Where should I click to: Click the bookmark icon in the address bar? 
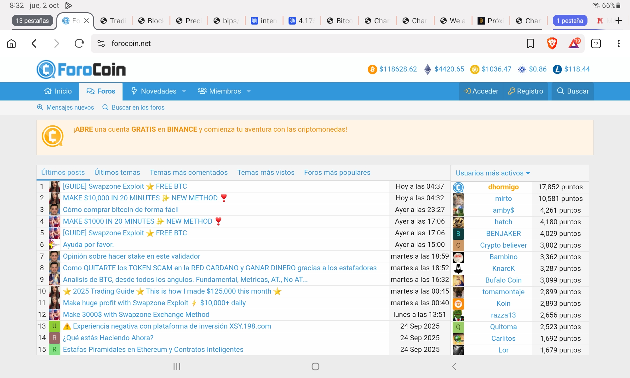(x=530, y=43)
